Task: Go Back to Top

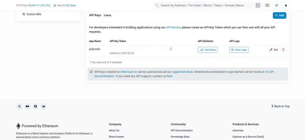Action: pyautogui.click(x=280, y=106)
